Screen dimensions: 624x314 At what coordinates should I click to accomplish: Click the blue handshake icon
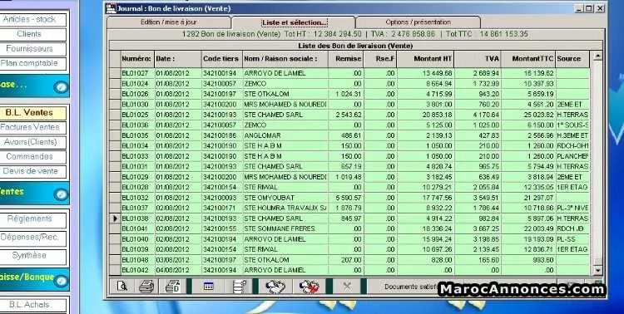click(x=275, y=287)
